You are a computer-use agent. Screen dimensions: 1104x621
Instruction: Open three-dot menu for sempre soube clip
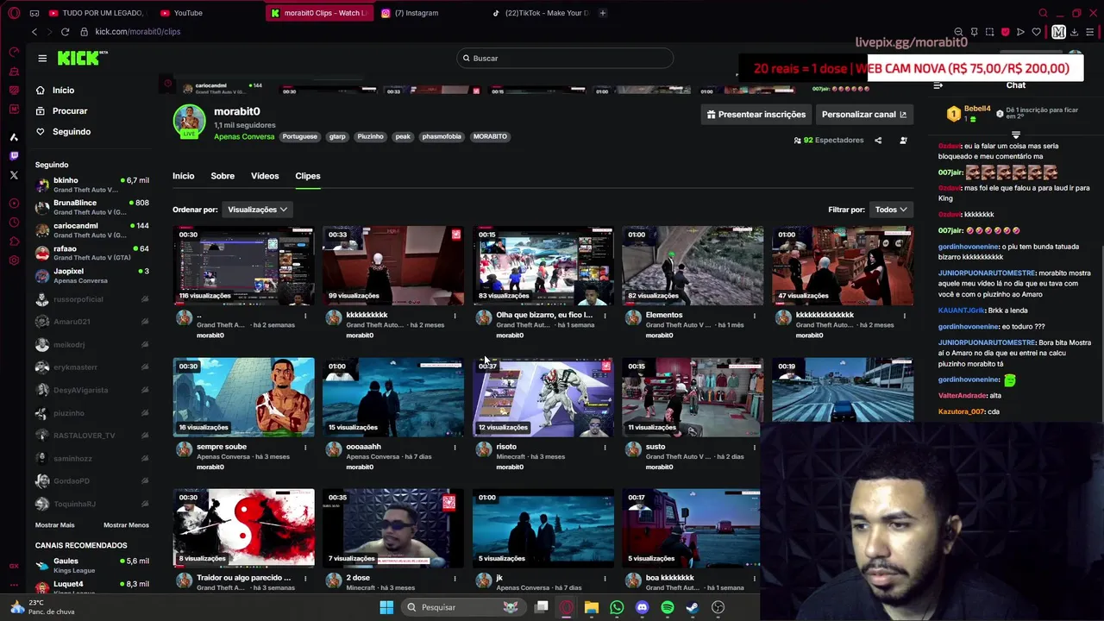click(x=305, y=448)
